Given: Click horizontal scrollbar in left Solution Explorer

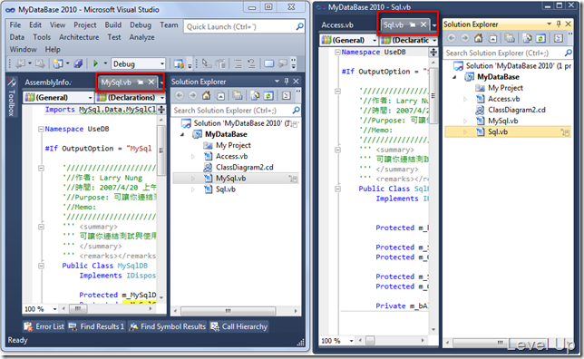Looking at the screenshot, I should [x=228, y=311].
